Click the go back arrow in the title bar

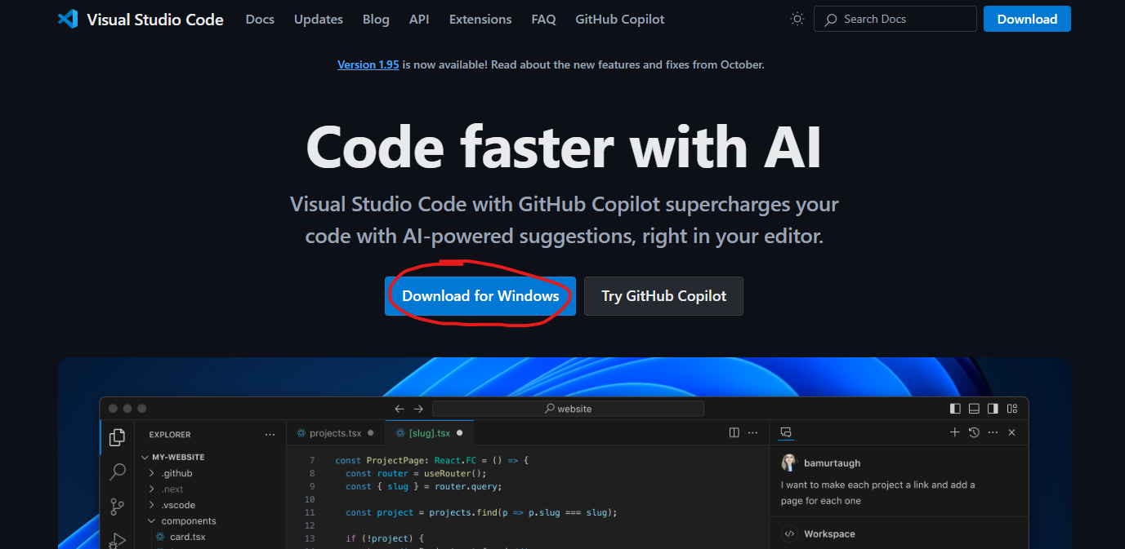400,409
